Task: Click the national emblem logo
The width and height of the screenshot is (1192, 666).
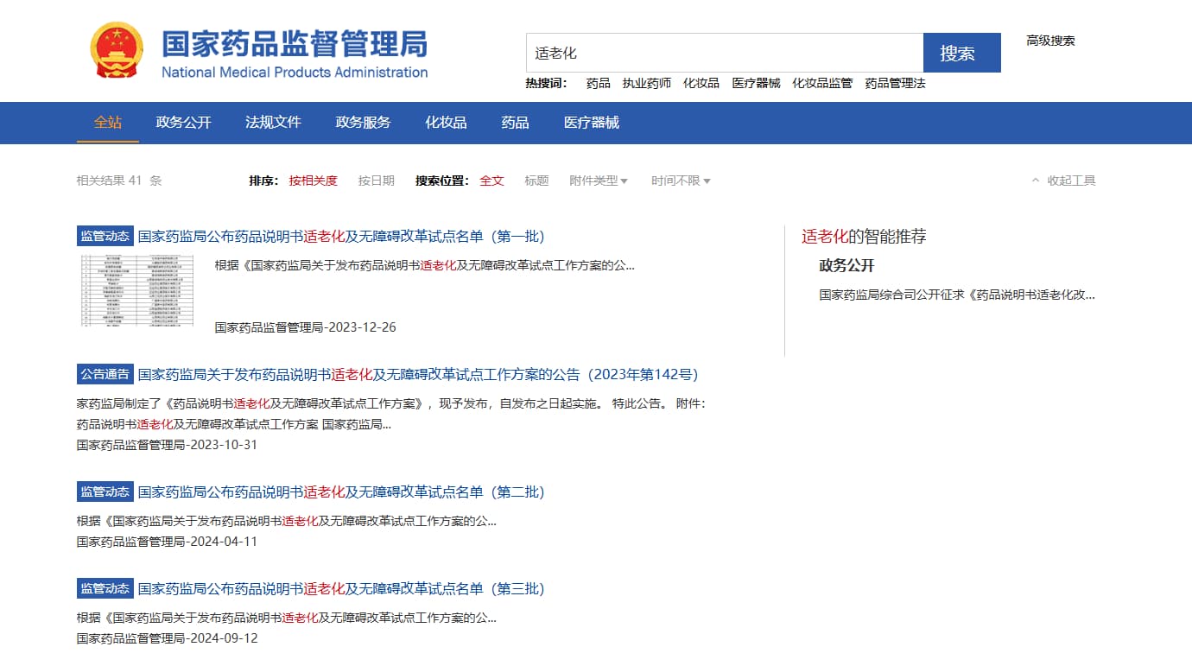Action: point(117,51)
